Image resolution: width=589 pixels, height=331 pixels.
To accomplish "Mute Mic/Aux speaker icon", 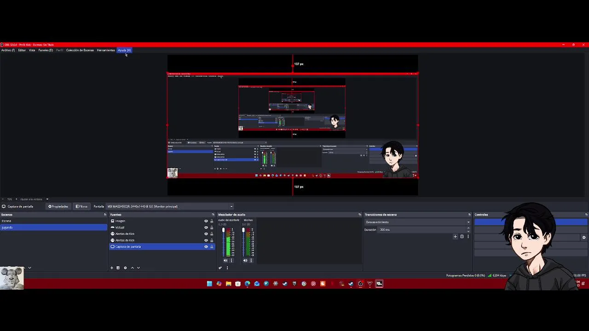I will coord(245,261).
